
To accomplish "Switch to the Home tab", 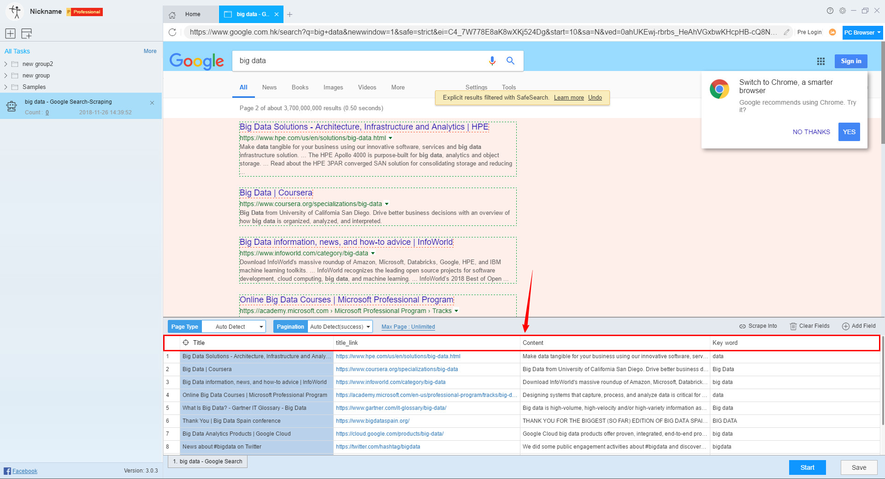I will pyautogui.click(x=191, y=14).
